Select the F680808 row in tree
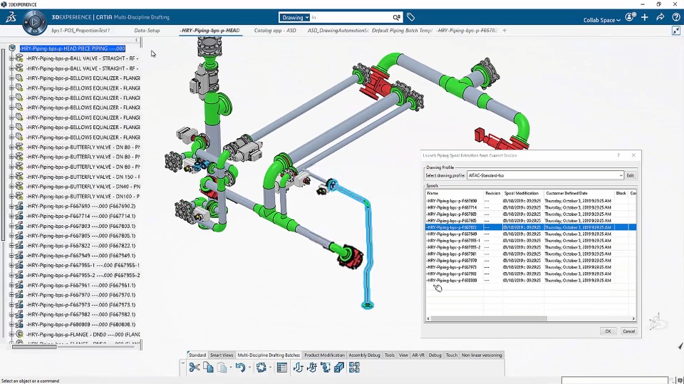This screenshot has height=384, width=684. tap(81, 325)
